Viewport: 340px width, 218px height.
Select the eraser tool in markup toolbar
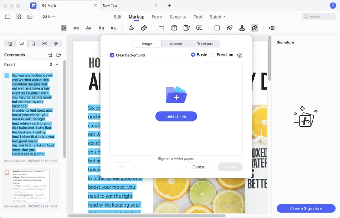tap(144, 28)
